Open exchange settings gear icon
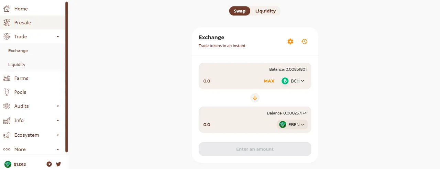 click(290, 42)
